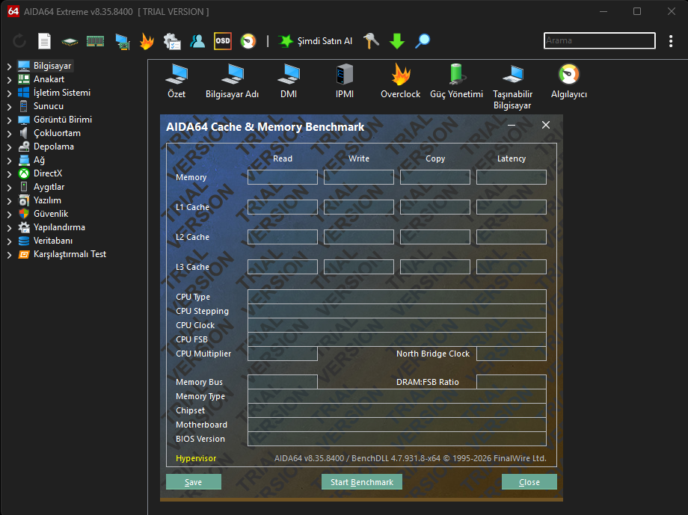Expand the Ağ tree node
The image size is (688, 515).
pos(9,161)
